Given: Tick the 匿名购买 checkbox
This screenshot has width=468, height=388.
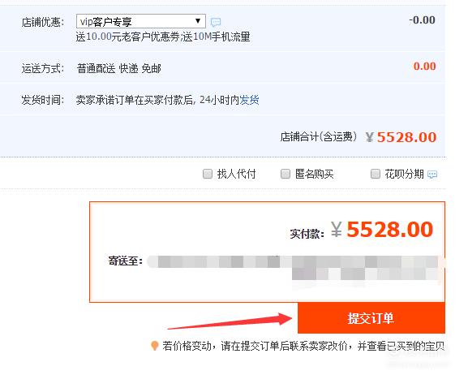Looking at the screenshot, I should [286, 174].
